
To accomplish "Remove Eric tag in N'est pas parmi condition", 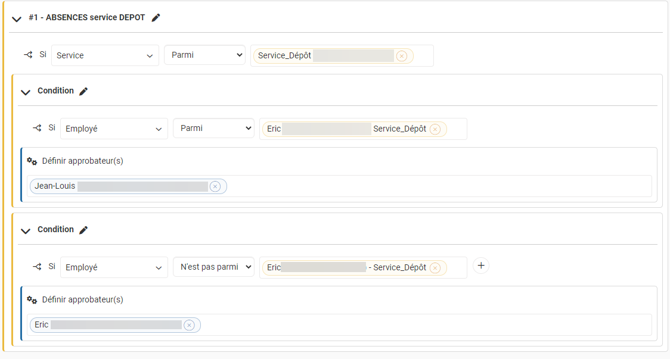I will click(x=435, y=268).
